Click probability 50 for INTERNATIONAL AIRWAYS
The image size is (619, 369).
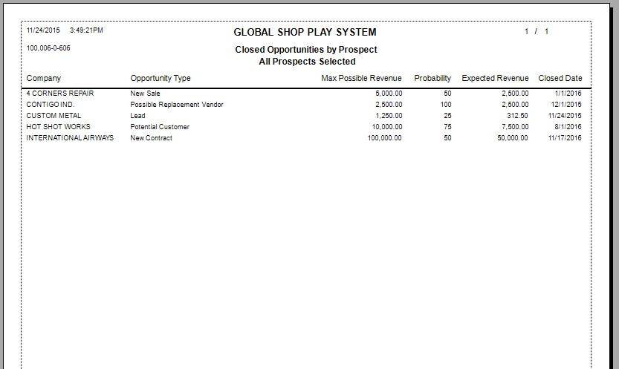click(x=447, y=137)
